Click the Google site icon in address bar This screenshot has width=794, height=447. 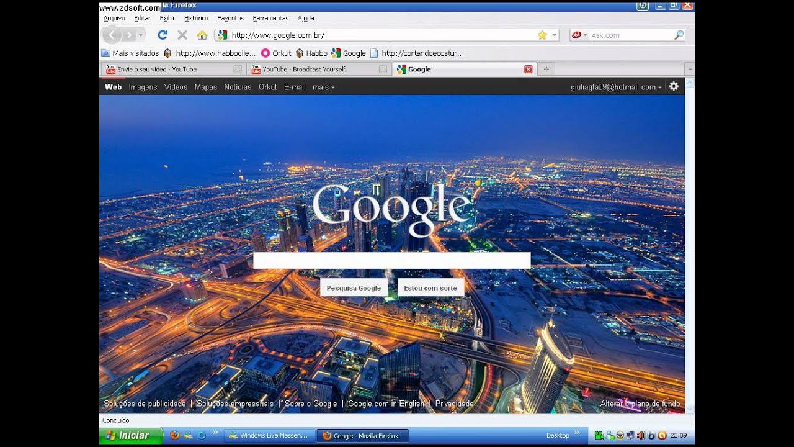click(x=223, y=35)
